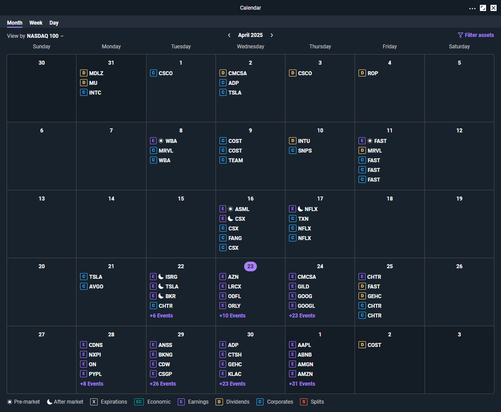The image size is (501, 412).
Task: Click the Earnings legend label
Action: (x=198, y=402)
